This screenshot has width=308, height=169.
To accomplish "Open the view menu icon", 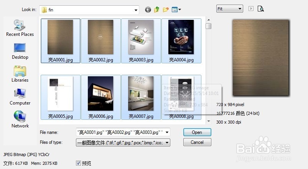I will tap(176, 10).
